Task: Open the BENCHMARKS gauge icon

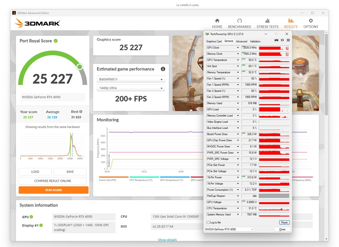Action: [239, 21]
